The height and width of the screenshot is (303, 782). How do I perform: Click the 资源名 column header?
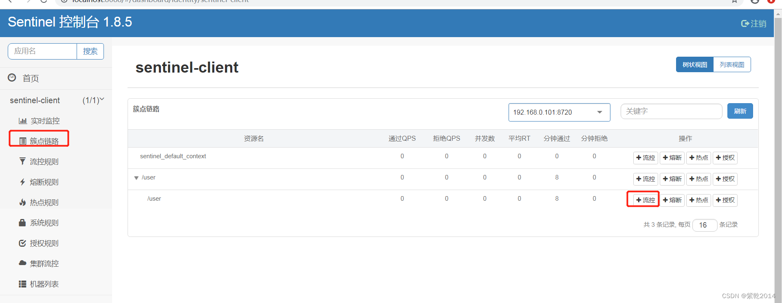pyautogui.click(x=253, y=139)
